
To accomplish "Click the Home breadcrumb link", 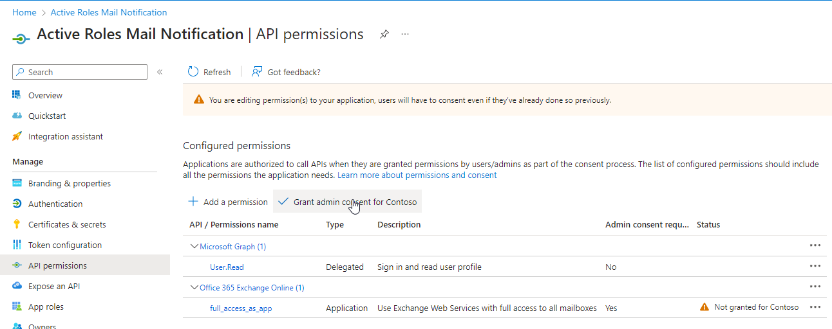I will pyautogui.click(x=24, y=12).
